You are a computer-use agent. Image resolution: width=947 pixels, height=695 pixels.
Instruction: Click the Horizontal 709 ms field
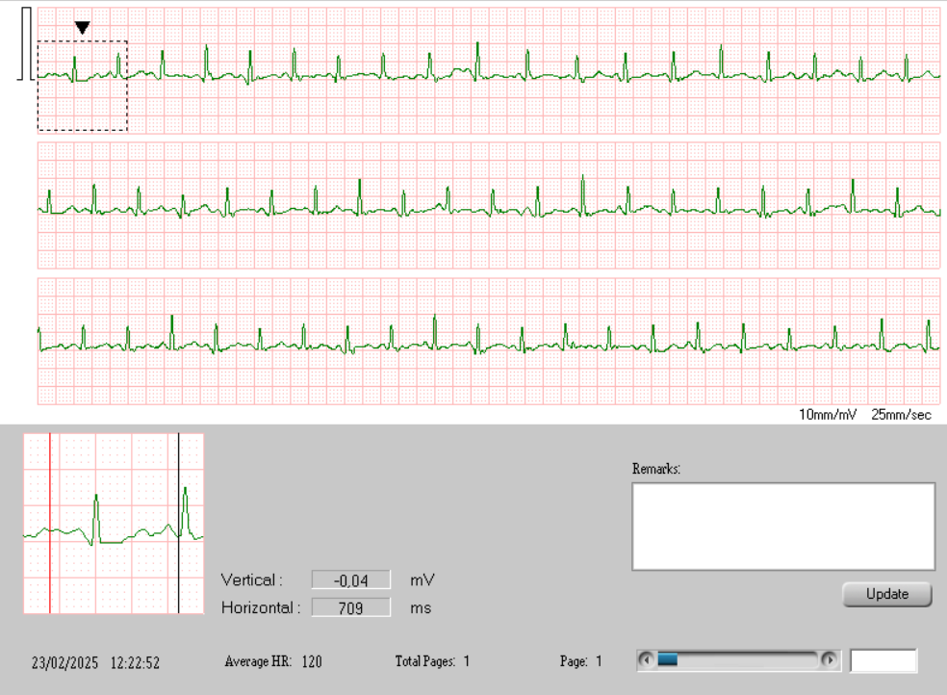pos(349,607)
